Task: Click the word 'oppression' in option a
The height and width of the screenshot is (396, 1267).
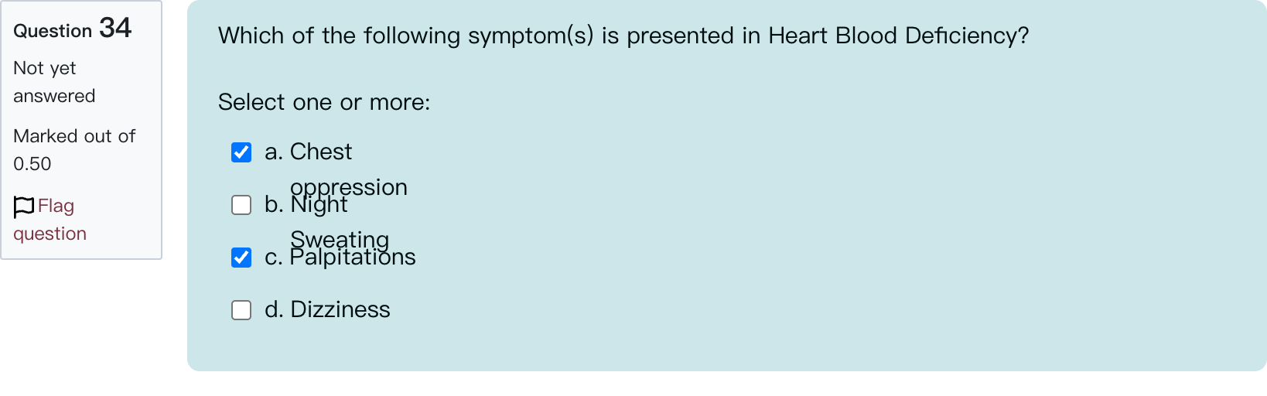Action: [x=349, y=187]
